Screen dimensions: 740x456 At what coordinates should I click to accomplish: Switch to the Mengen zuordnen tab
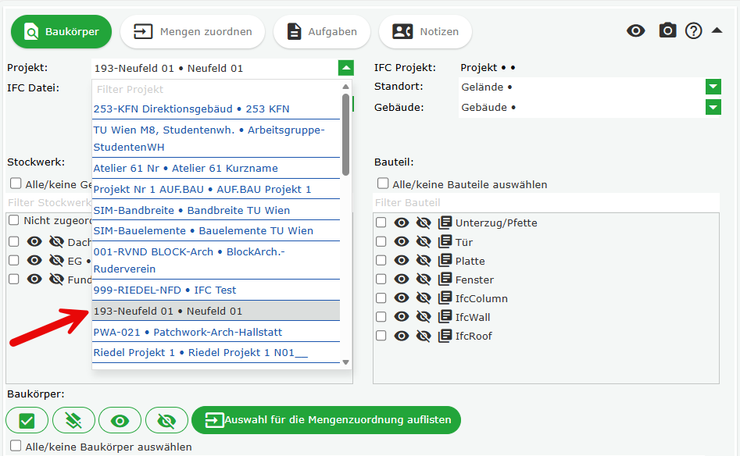coord(192,31)
